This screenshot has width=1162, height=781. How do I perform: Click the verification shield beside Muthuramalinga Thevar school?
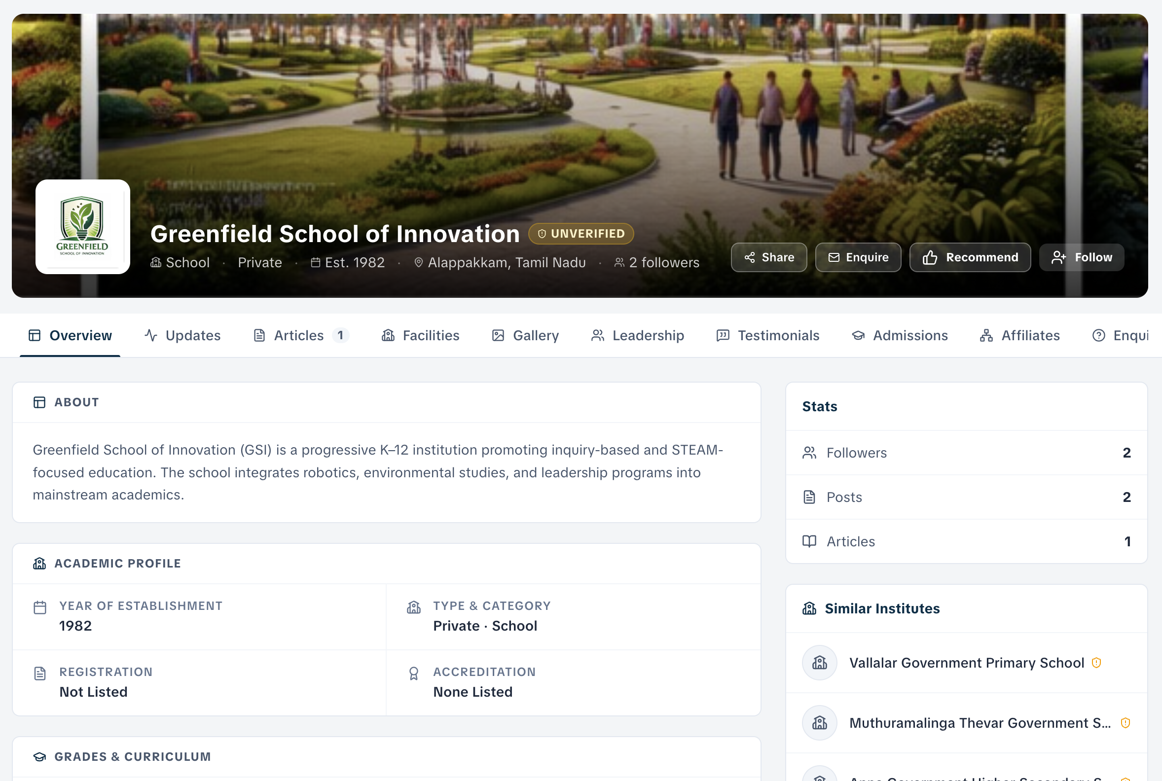point(1125,723)
